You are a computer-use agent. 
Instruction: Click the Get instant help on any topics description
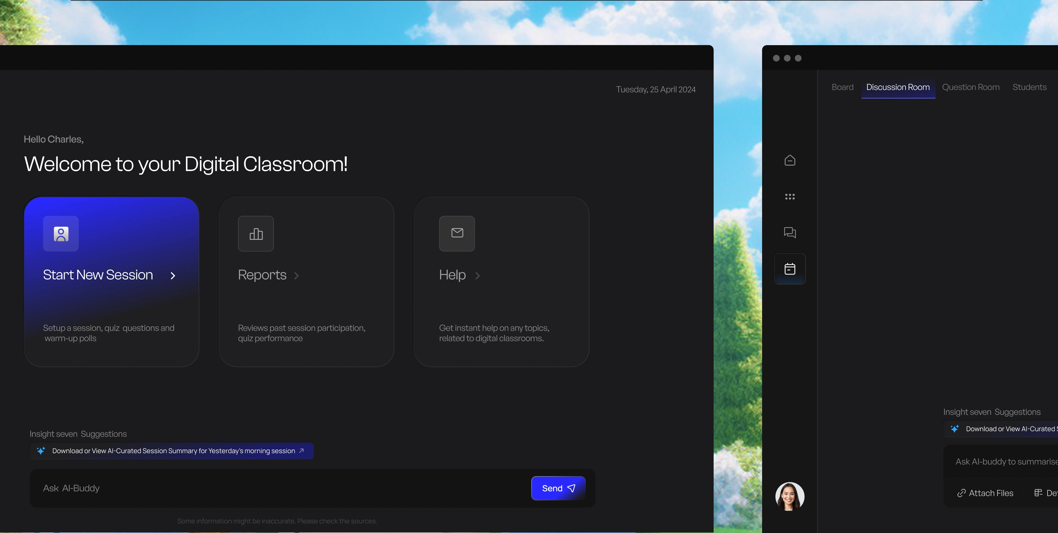click(x=494, y=333)
